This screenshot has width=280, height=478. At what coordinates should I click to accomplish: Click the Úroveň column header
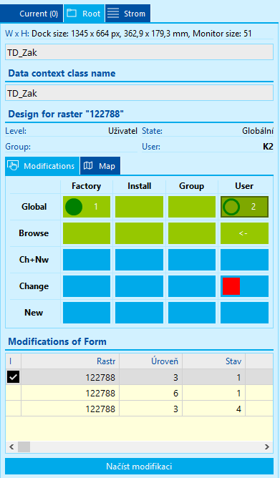(150, 361)
